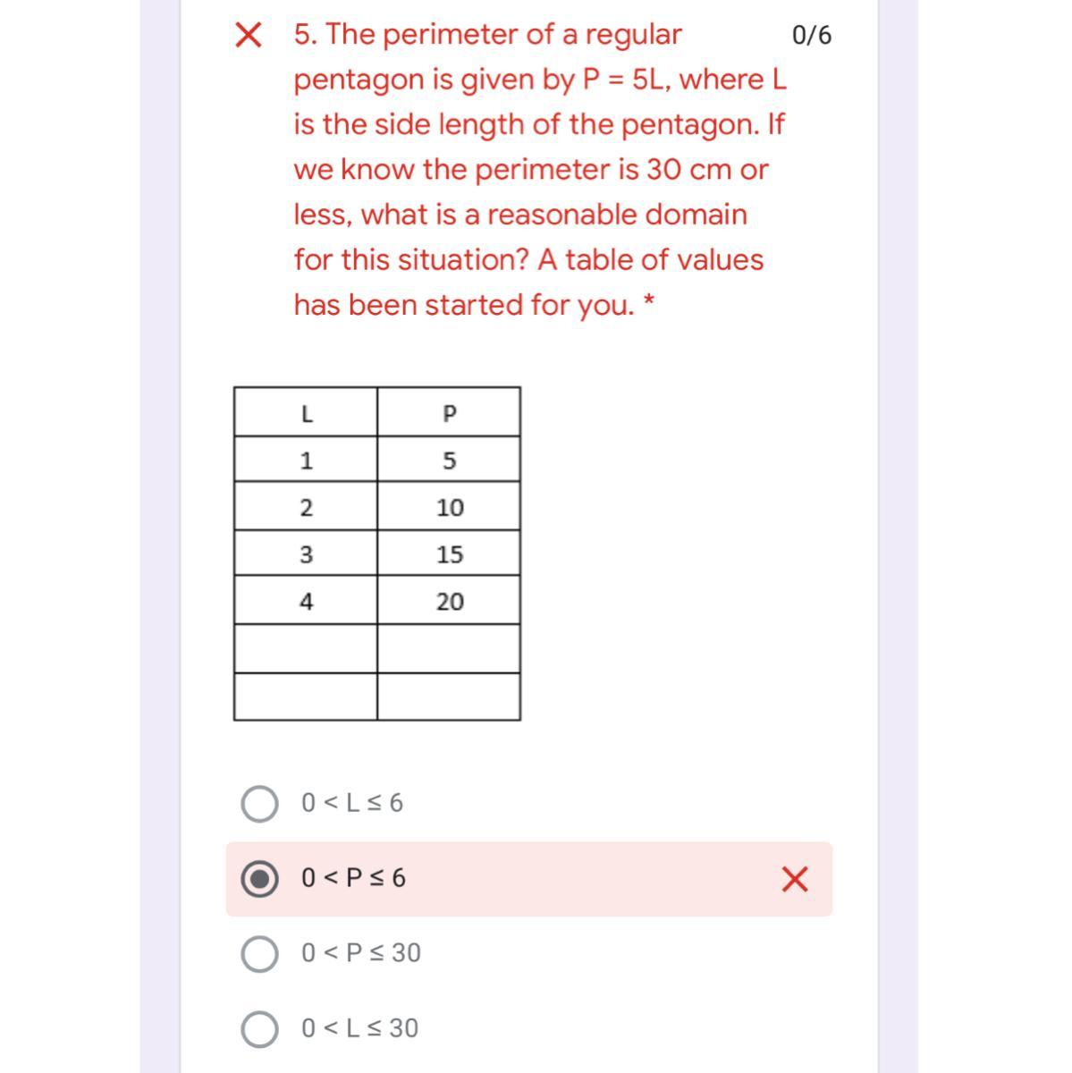Image resolution: width=1072 pixels, height=1073 pixels.
Task: Click the L column header in the table
Action: point(306,413)
